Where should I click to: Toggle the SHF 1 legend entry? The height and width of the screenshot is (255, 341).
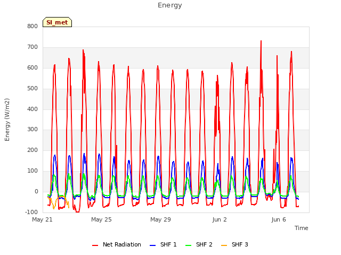coord(164,244)
